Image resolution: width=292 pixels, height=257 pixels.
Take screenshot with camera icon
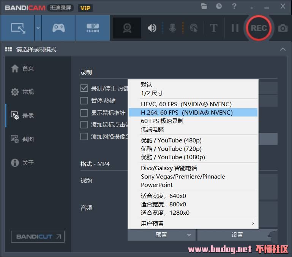283,28
